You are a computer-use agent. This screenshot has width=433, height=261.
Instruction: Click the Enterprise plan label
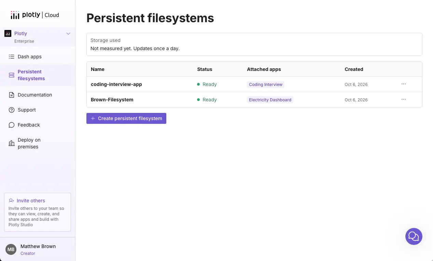(x=24, y=41)
